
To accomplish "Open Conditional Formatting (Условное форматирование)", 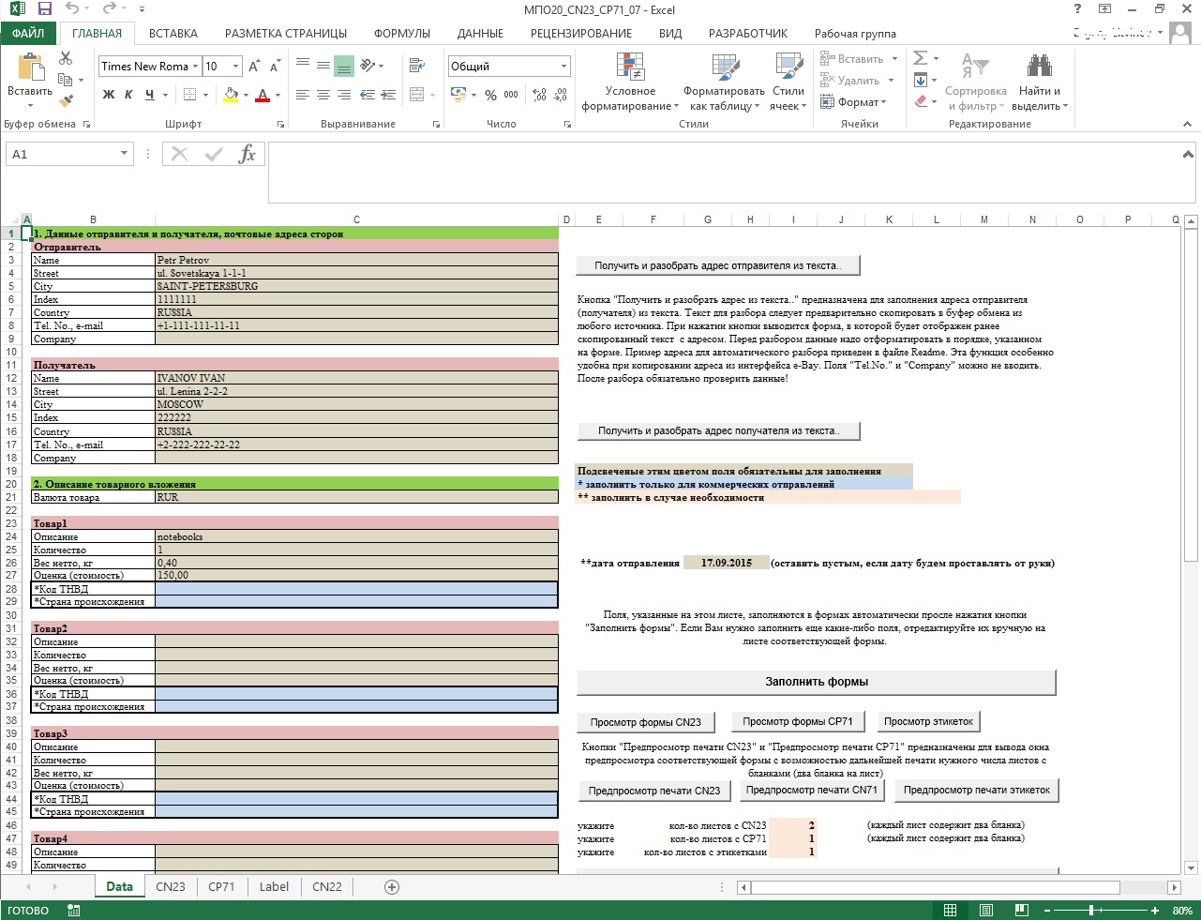I will tap(630, 83).
